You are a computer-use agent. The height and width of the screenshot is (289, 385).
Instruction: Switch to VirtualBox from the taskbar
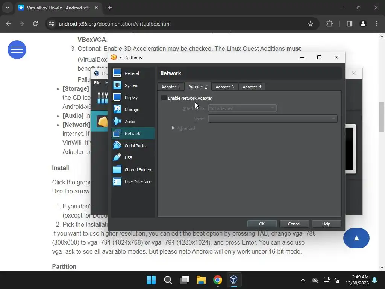point(234,280)
